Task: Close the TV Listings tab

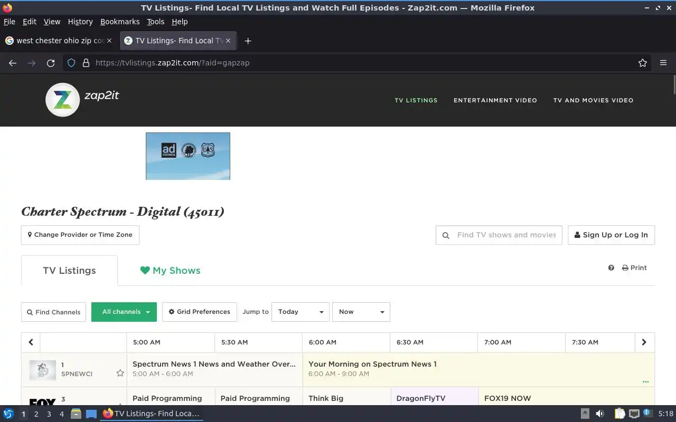Action: pos(229,41)
